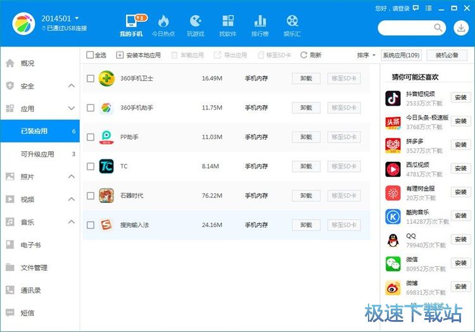475x332 pixels.
Task: Click the 360手机卫士 app icon
Action: [106, 78]
